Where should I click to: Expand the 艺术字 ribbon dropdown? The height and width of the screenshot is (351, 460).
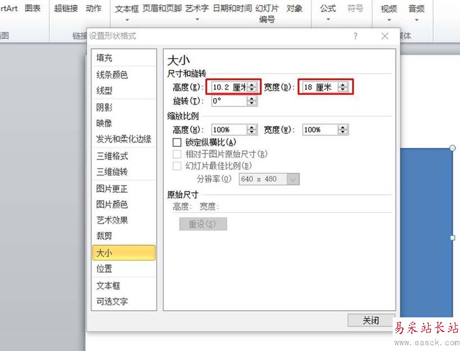[x=197, y=12]
